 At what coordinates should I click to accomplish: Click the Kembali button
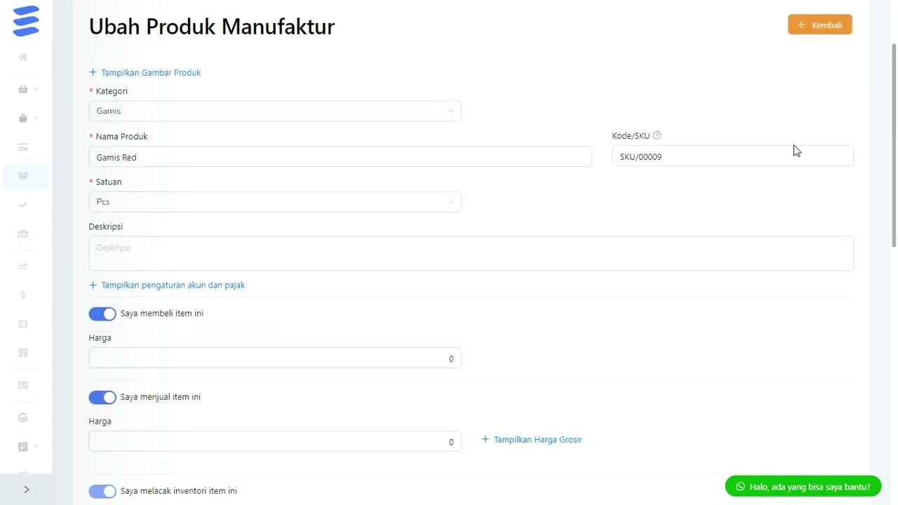click(x=819, y=25)
